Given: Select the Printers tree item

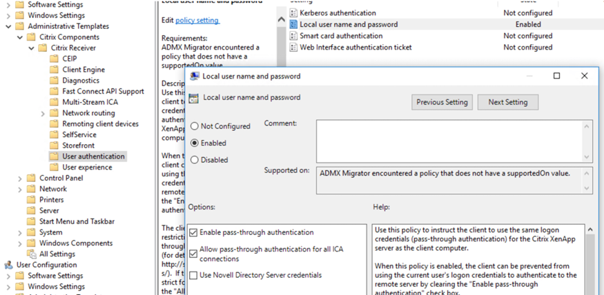Looking at the screenshot, I should point(51,200).
